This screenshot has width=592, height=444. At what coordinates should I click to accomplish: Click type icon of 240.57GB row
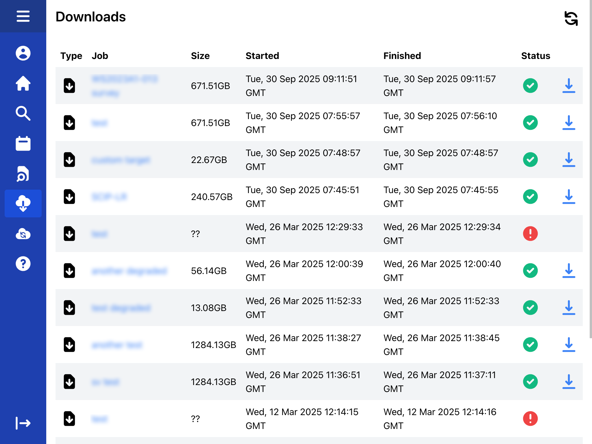coord(69,197)
